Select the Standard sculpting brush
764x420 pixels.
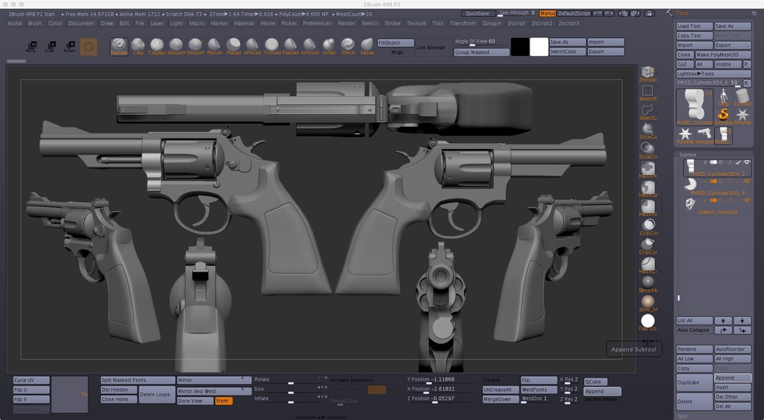click(x=119, y=47)
